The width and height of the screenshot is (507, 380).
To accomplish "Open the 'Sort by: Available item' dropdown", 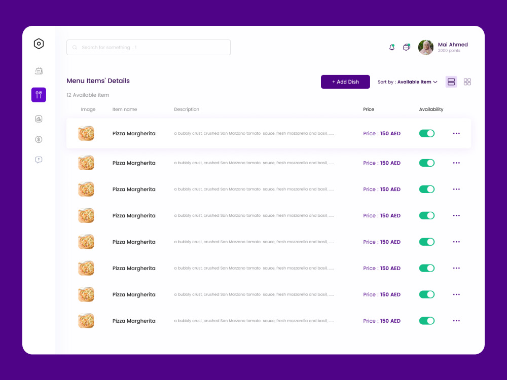I will tap(408, 82).
